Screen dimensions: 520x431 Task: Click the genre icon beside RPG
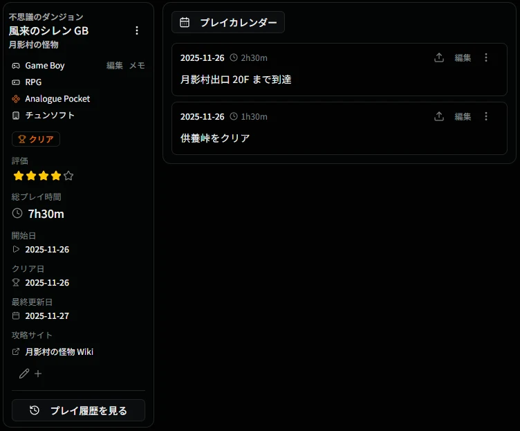(x=16, y=82)
